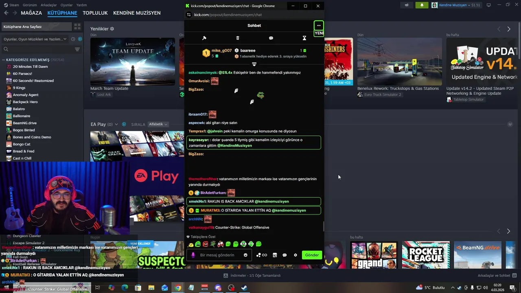
Task: Show hidden tray icons chevron
Action: pyautogui.click(x=453, y=288)
